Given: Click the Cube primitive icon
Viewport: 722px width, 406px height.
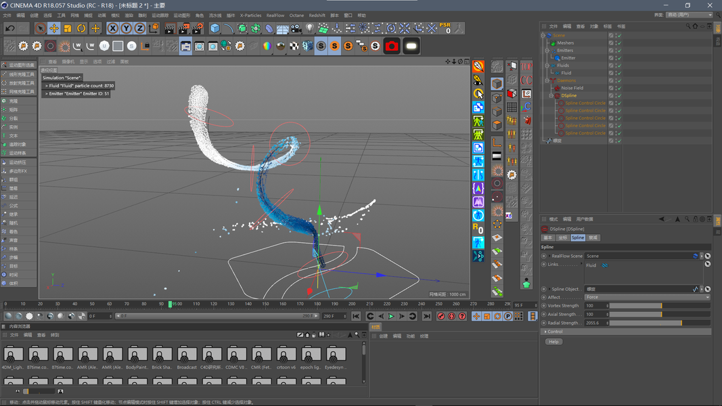Looking at the screenshot, I should click(215, 28).
